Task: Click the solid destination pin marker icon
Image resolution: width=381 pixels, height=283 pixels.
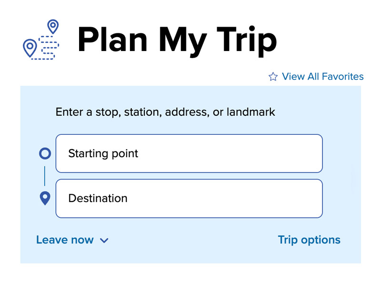Action: pos(45,198)
